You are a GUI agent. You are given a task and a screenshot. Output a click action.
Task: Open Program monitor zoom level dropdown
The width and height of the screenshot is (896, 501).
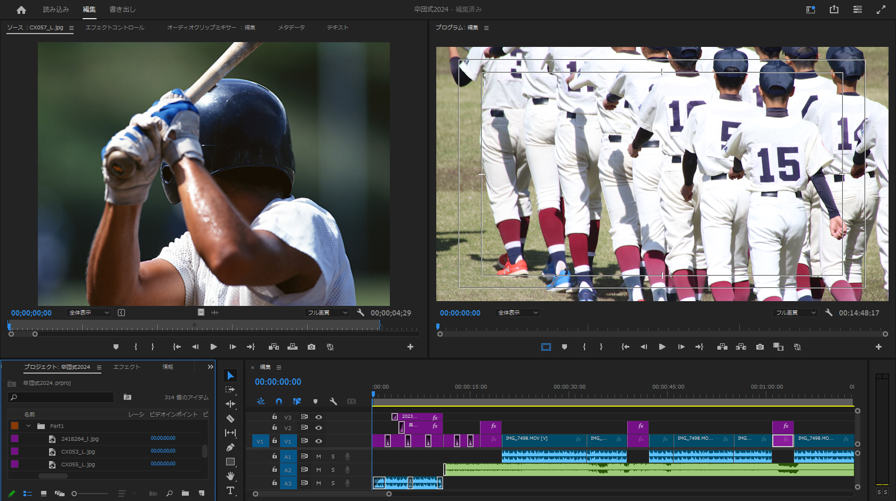pyautogui.click(x=517, y=313)
